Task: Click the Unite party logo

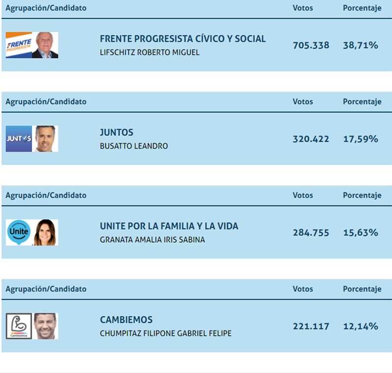Action: pos(19,233)
